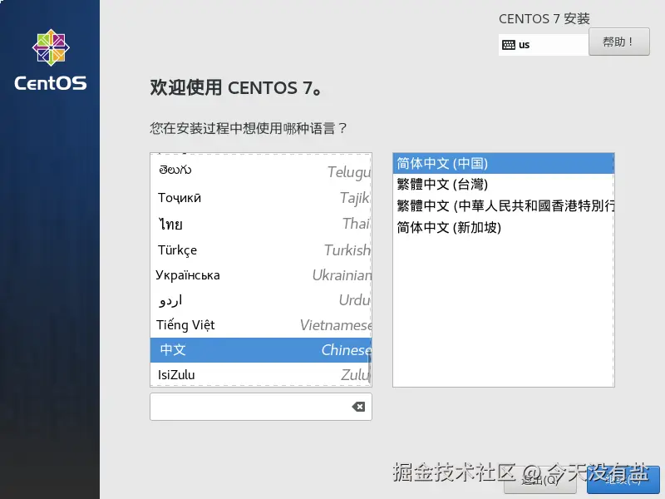Screen dimensions: 665x499
Task: Click the clear-text icon in search field
Action: coord(358,407)
